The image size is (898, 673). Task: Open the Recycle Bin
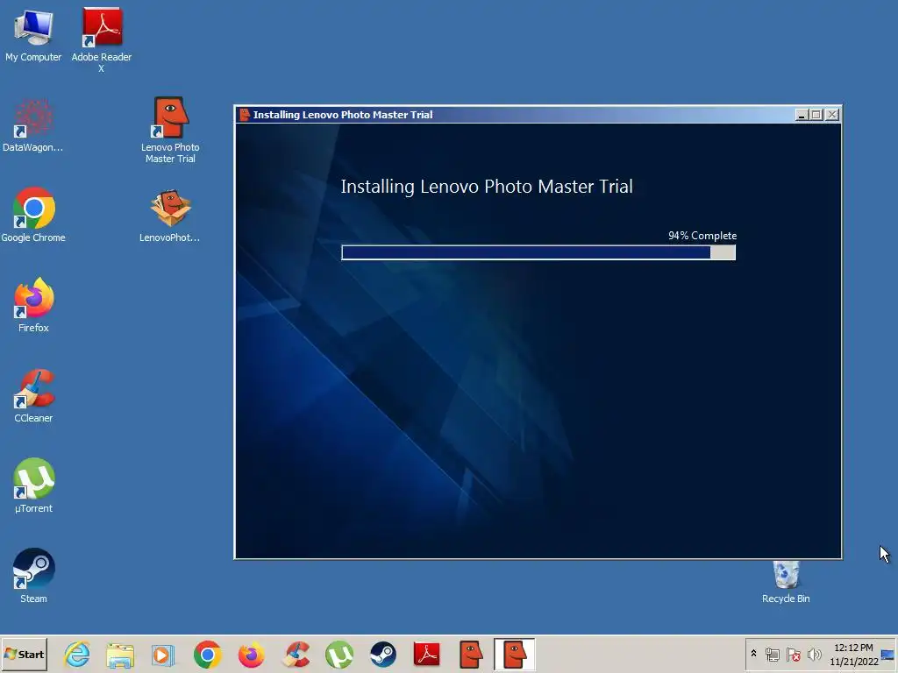pyautogui.click(x=786, y=582)
